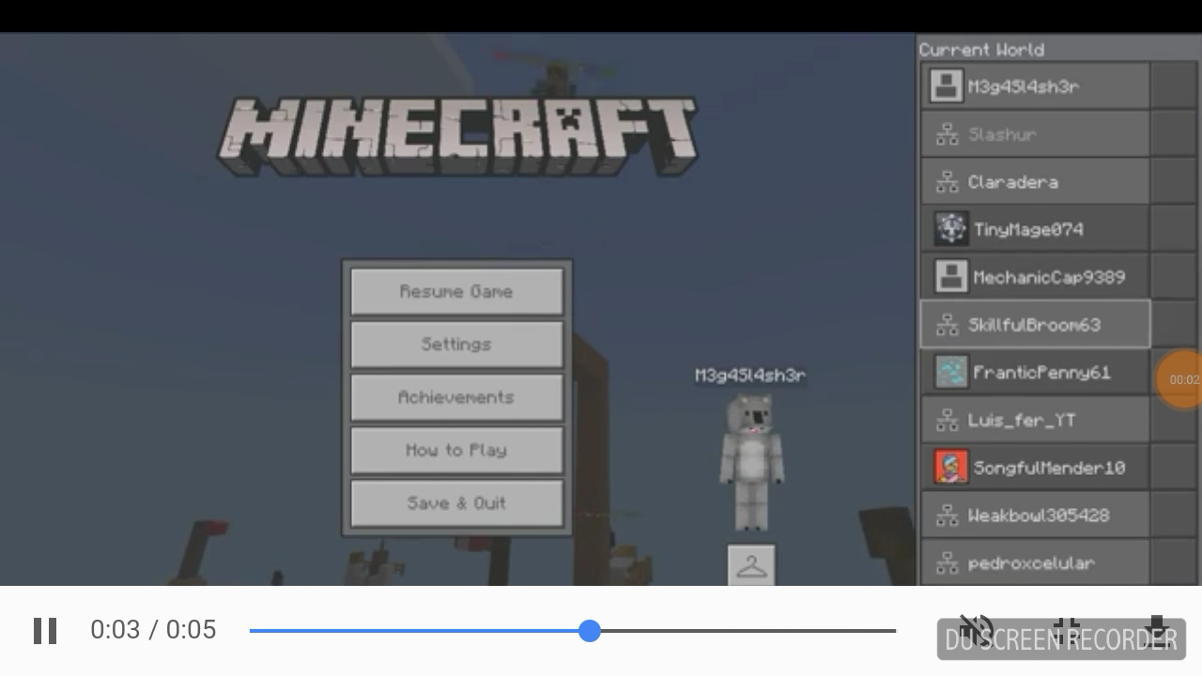1202x676 pixels.
Task: Click the network icon beside Slashur
Action: point(947,135)
